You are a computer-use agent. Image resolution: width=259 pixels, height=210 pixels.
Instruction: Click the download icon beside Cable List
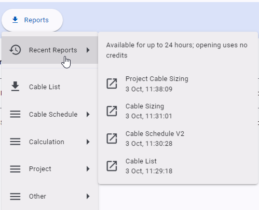[x=15, y=87]
